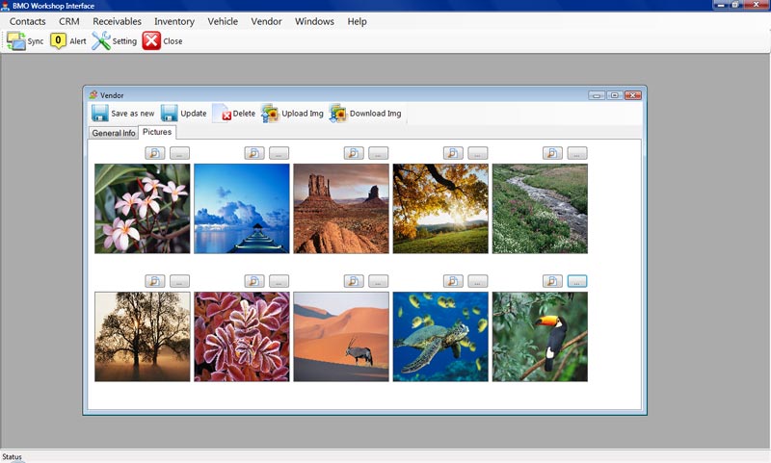771x463 pixels.
Task: Select the oryx on dunes thumbnail
Action: pos(341,337)
